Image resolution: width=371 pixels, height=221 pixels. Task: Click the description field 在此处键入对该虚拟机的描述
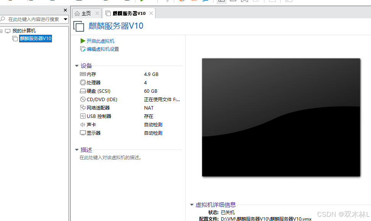(110, 157)
